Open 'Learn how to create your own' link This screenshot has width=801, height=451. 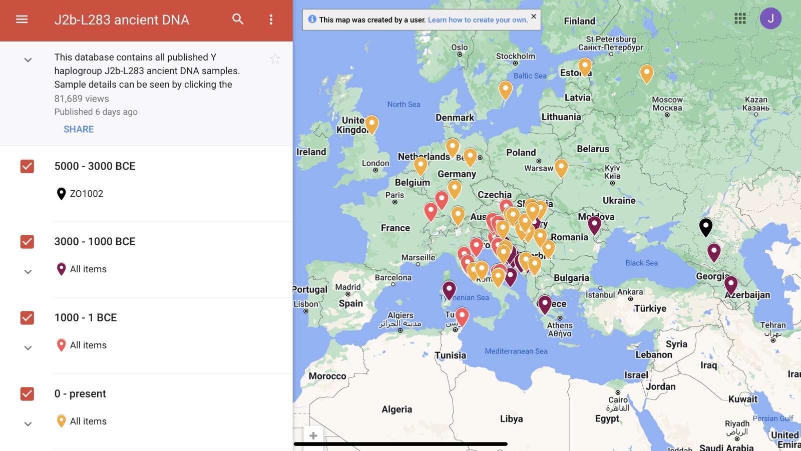pos(478,20)
